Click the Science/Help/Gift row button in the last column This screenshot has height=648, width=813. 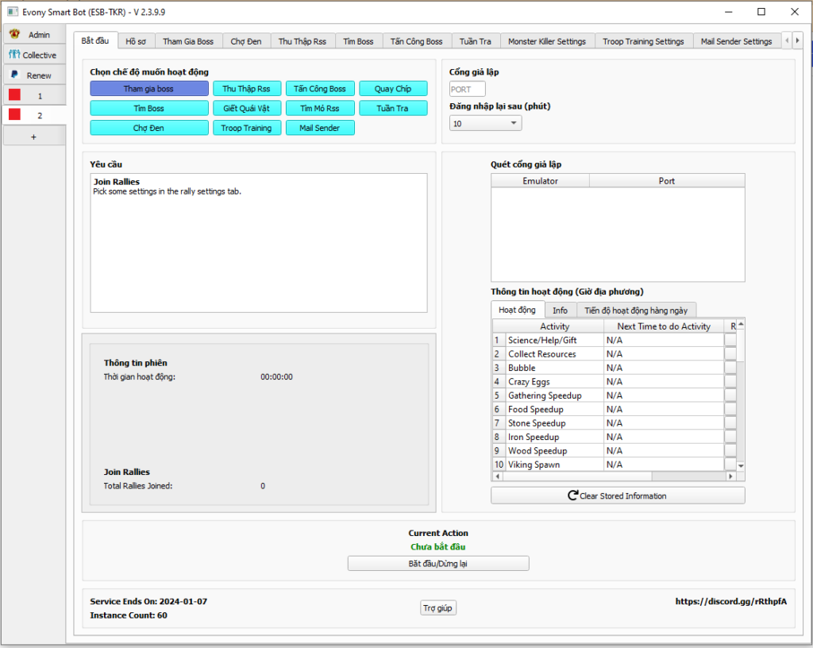coord(730,340)
